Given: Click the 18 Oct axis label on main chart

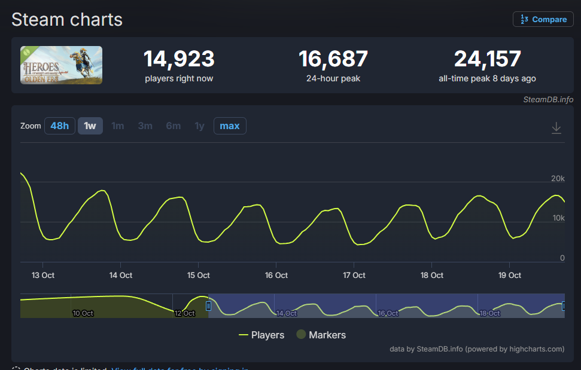Looking at the screenshot, I should click(x=431, y=276).
